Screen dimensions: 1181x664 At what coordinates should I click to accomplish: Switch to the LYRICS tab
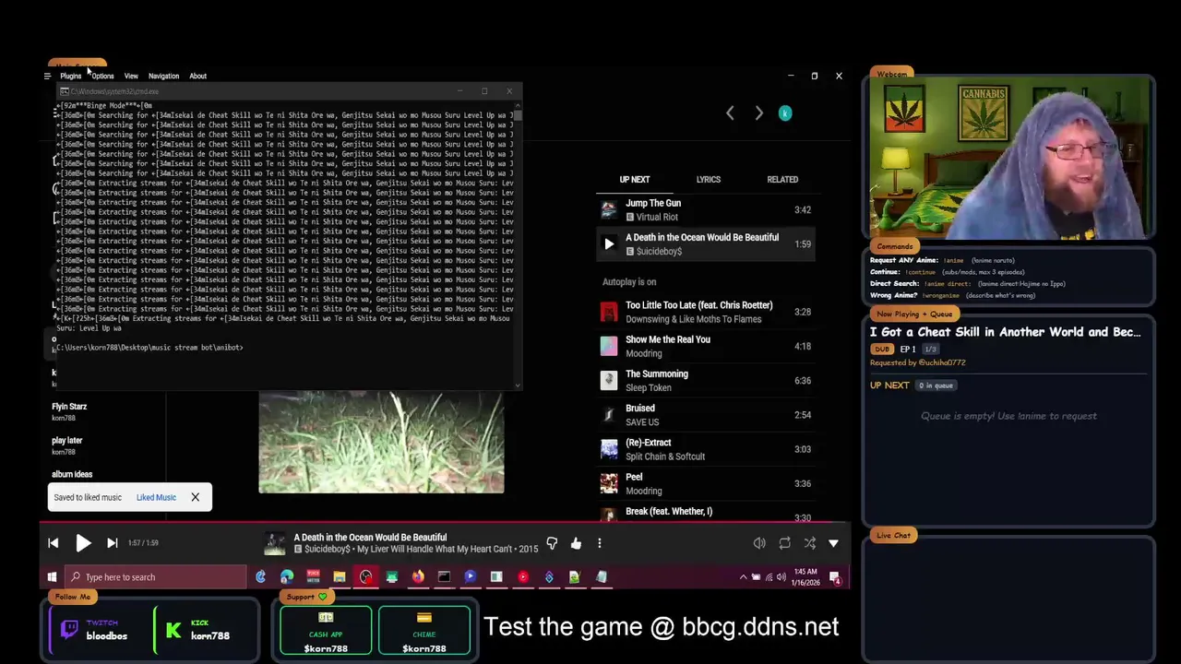709,180
